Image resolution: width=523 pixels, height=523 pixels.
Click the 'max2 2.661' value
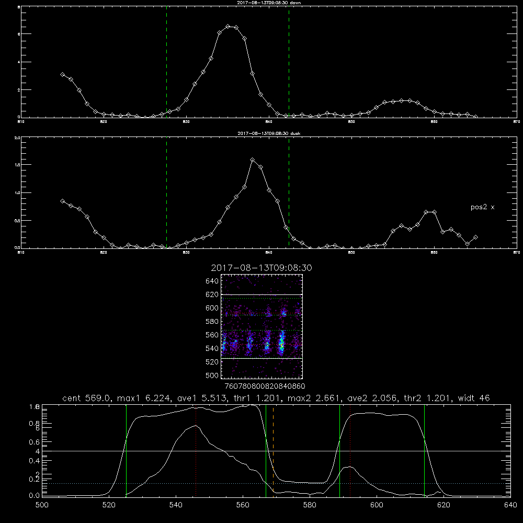coord(314,398)
